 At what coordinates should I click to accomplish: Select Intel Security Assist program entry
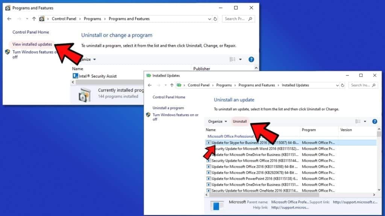97,76
